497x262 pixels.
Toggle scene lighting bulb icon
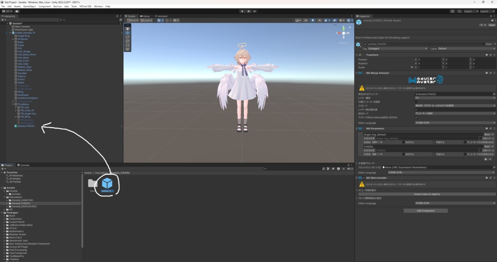313,20
